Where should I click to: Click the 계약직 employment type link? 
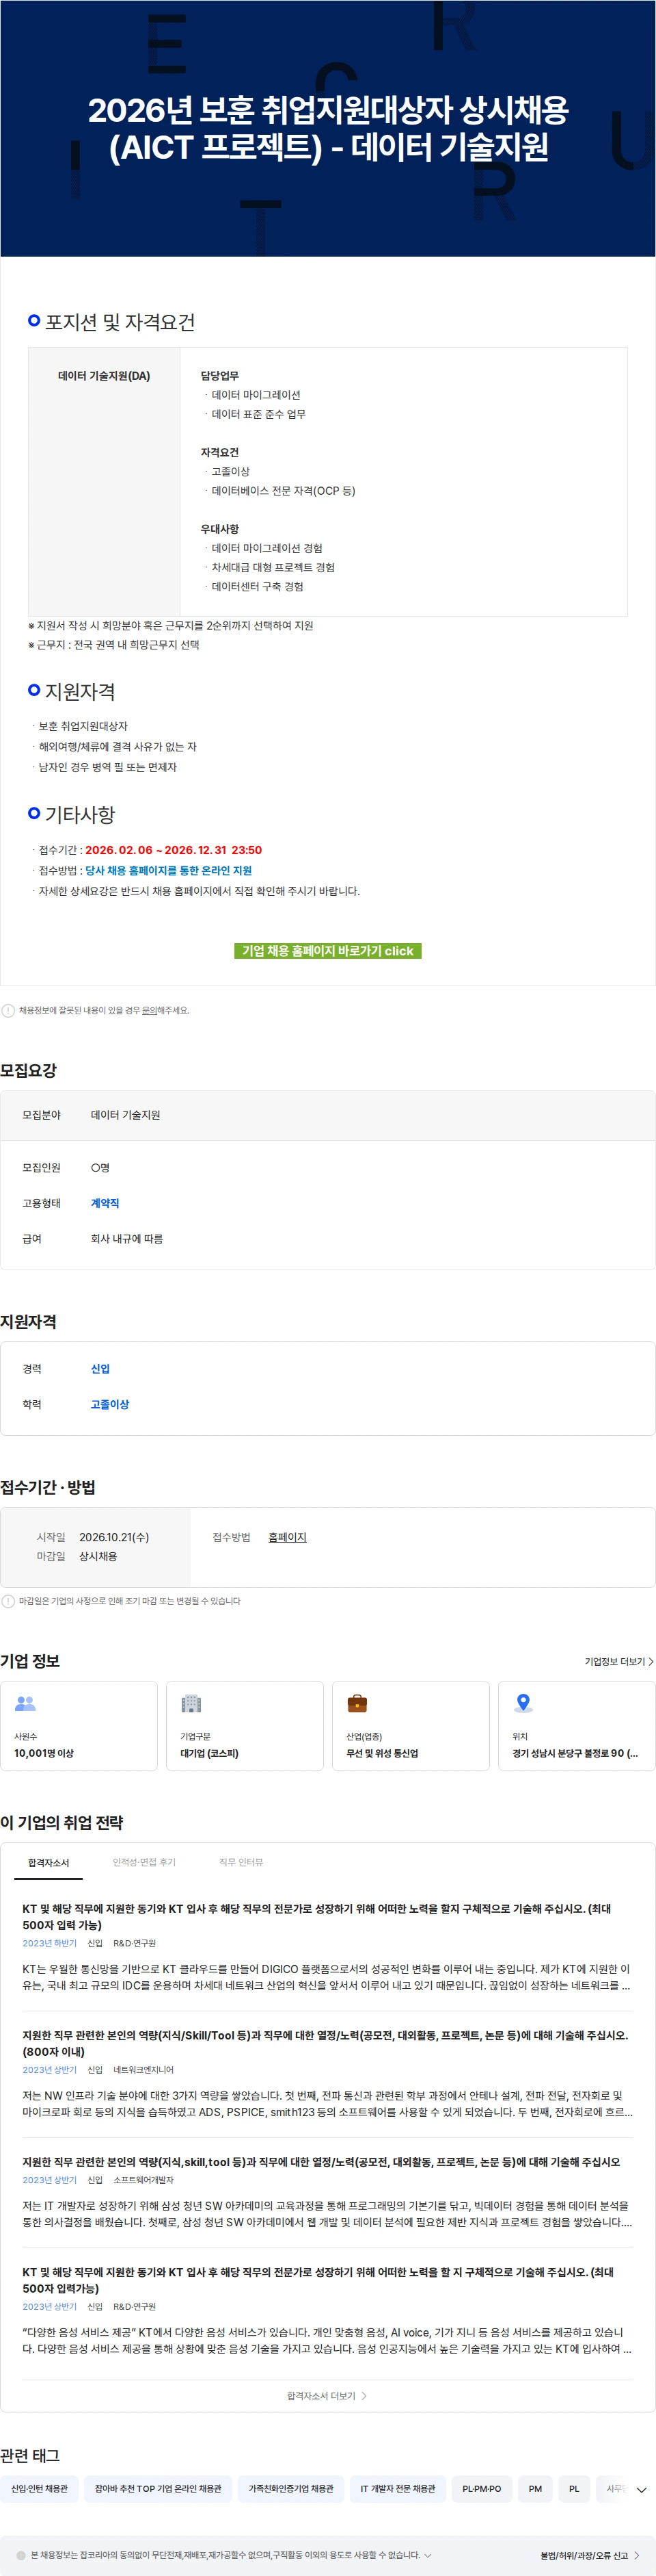click(x=105, y=1203)
